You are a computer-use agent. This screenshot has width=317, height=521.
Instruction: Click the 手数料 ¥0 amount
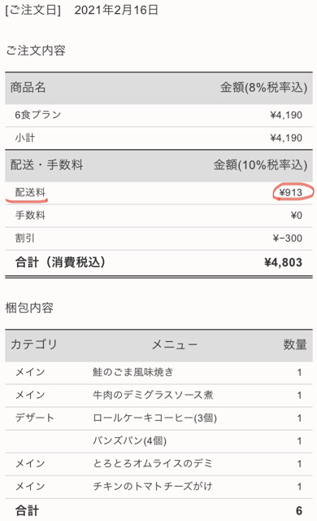click(297, 216)
